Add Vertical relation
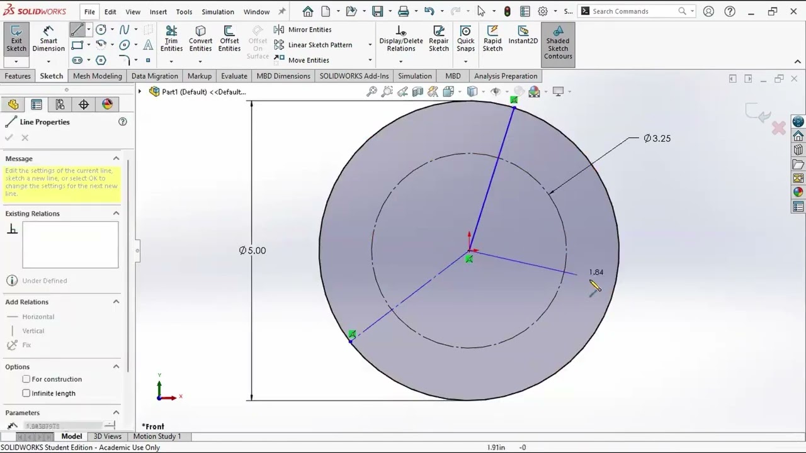The height and width of the screenshot is (453, 806). [x=26, y=331]
